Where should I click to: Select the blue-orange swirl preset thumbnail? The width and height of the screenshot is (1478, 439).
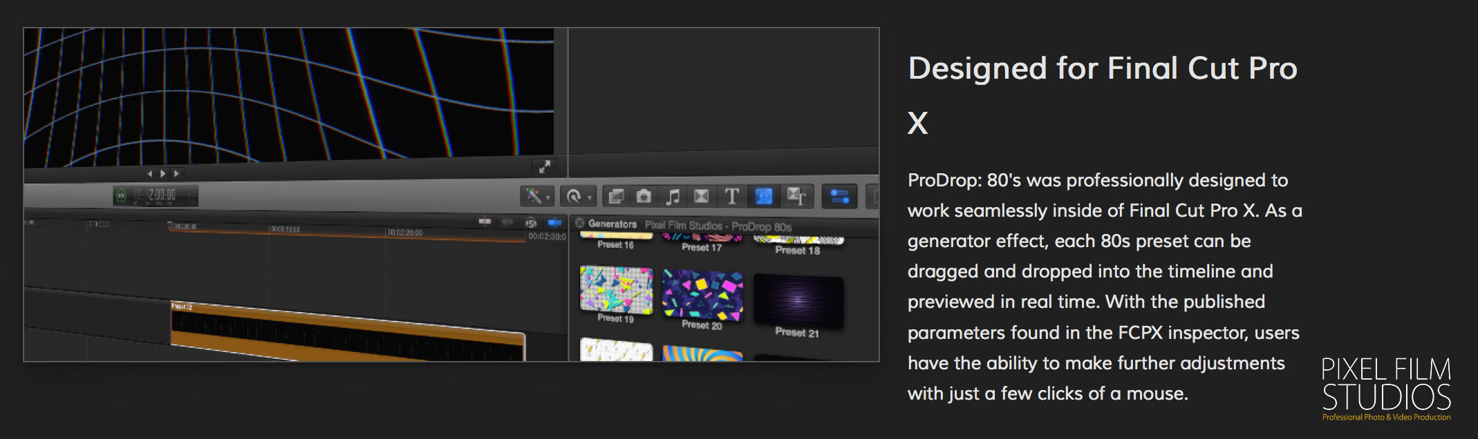702,353
